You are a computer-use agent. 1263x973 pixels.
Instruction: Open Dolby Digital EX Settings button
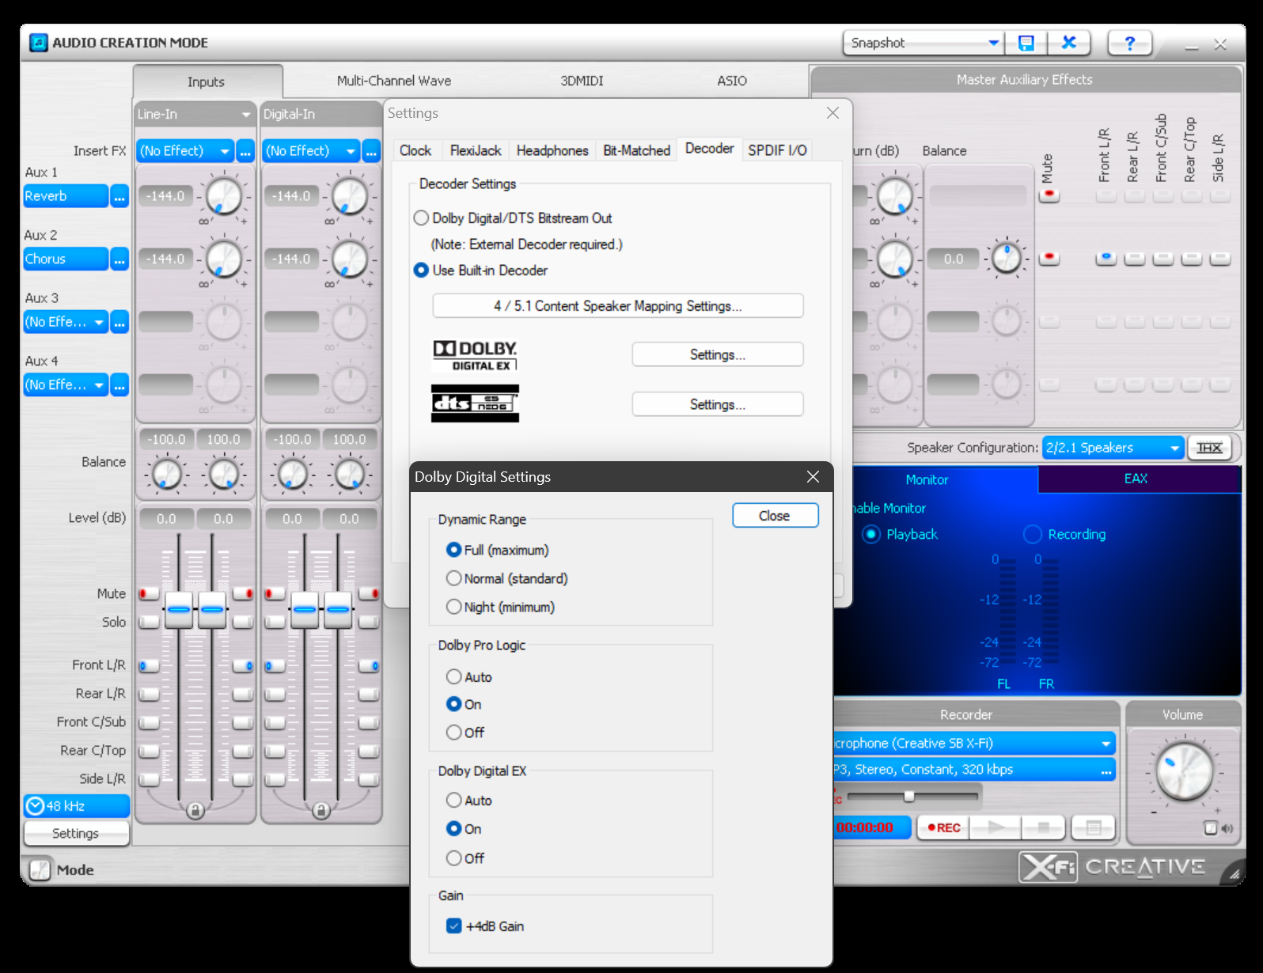[x=718, y=354]
